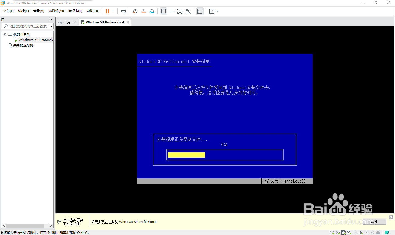Toggle the console view icon
This screenshot has height=235, width=395.
[x=200, y=11]
